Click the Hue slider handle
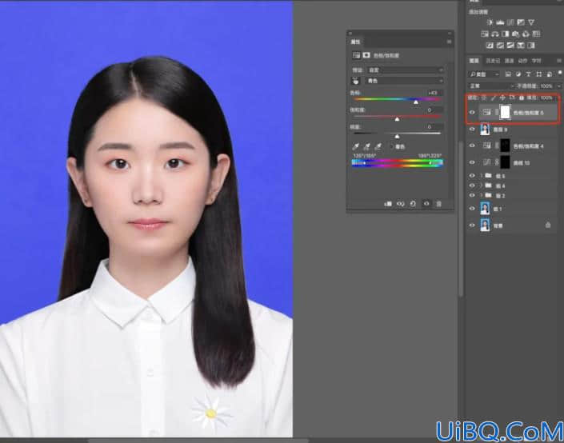This screenshot has height=443, width=564. pos(416,102)
